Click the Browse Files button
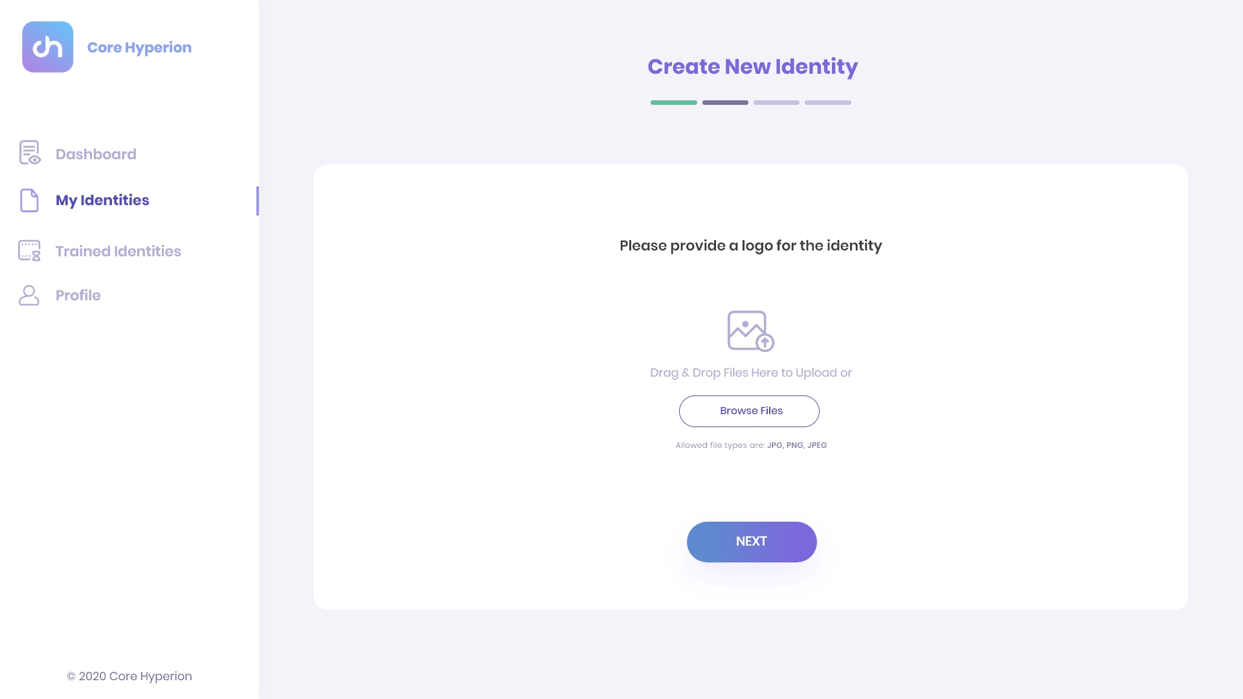1243x699 pixels. tap(751, 410)
